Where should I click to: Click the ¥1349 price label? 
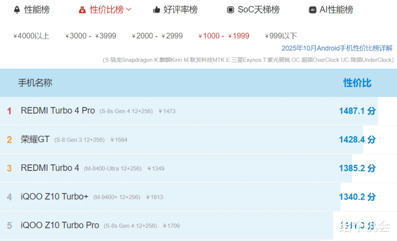[156, 168]
